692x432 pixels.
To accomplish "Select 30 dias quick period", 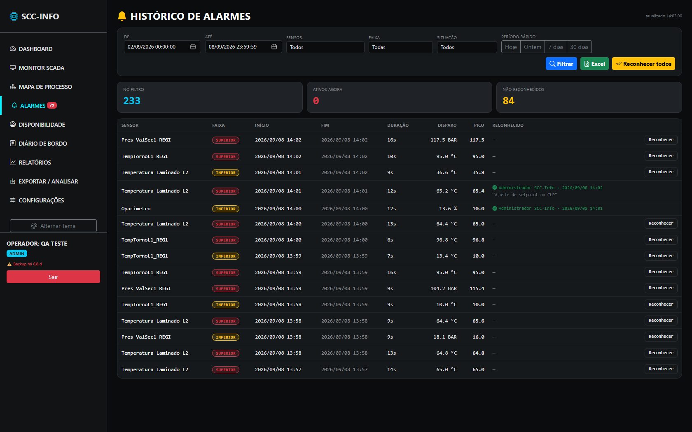I will (x=579, y=47).
